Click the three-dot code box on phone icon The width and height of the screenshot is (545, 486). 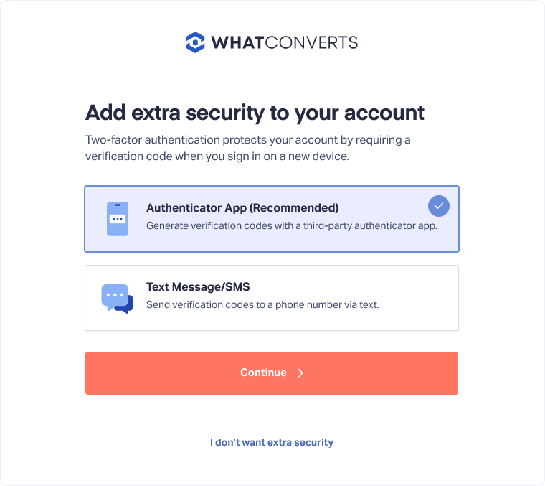118,219
